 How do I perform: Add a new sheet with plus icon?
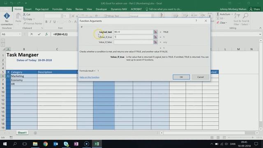click(x=35, y=133)
